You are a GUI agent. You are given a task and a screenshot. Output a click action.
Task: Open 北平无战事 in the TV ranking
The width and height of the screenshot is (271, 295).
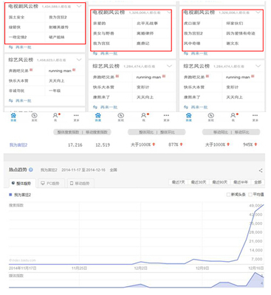pyautogui.click(x=147, y=24)
